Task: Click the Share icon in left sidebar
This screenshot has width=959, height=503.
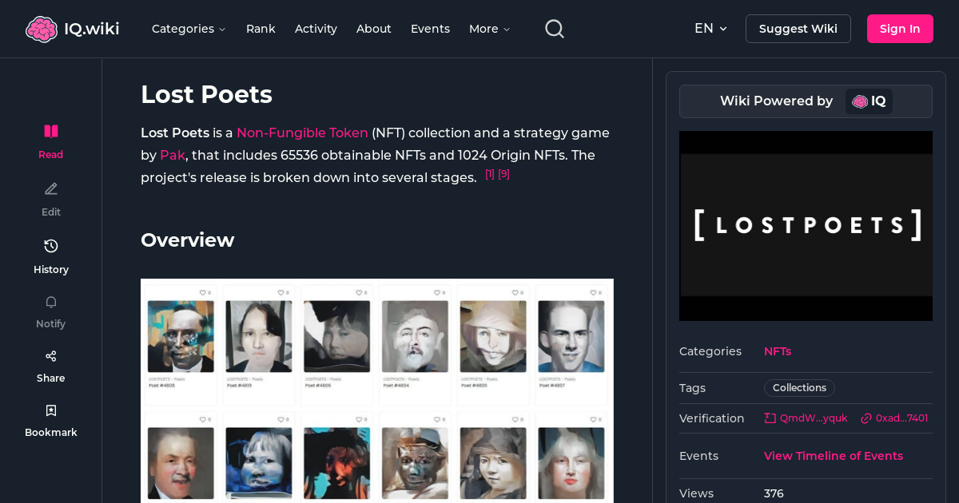Action: coord(50,355)
